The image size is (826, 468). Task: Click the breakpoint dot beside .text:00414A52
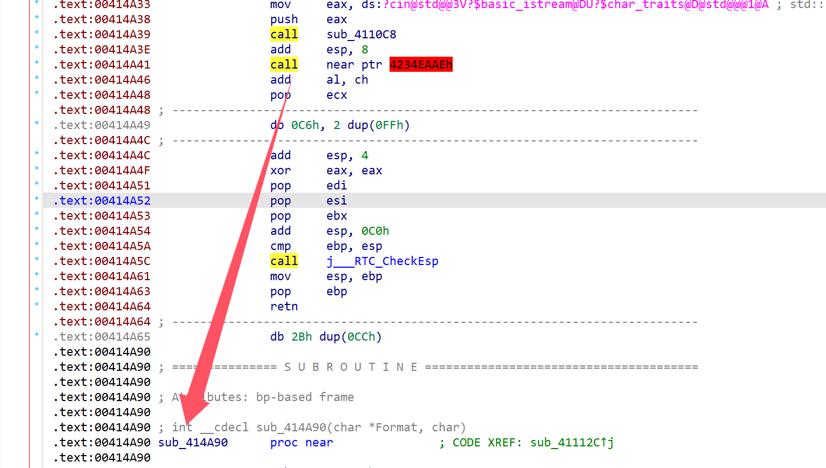37,199
